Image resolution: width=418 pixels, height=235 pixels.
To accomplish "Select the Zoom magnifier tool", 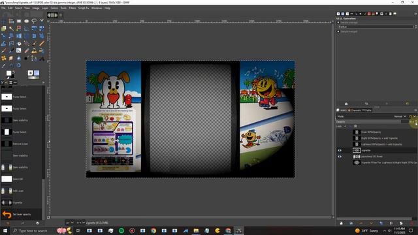I will [x=19, y=65].
